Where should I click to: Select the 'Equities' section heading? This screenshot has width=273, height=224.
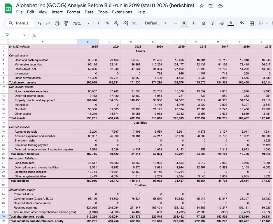click(x=140, y=185)
